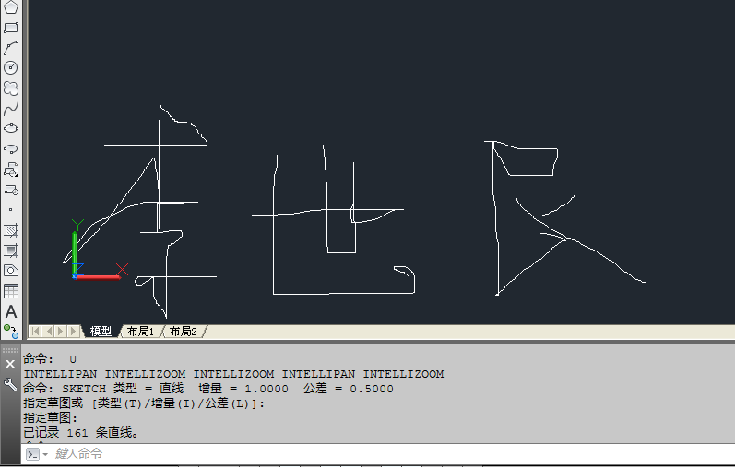Jump to last layout tab arrow
This screenshot has width=735, height=467.
pos(74,332)
